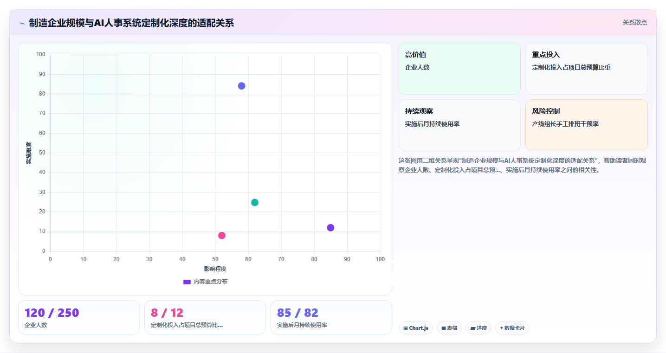Select the purple scatter point at 85
The height and width of the screenshot is (353, 666).
[330, 228]
